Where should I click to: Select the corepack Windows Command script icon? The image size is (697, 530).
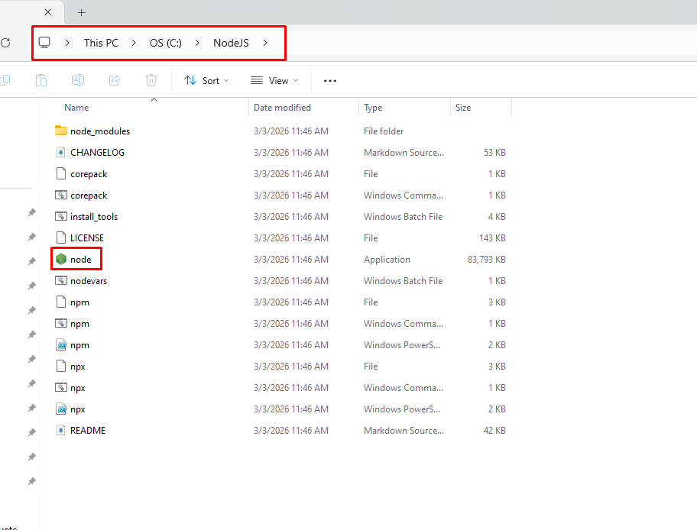tap(61, 195)
